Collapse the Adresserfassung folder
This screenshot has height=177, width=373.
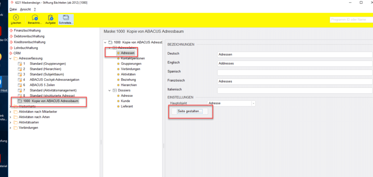[x=11, y=58]
